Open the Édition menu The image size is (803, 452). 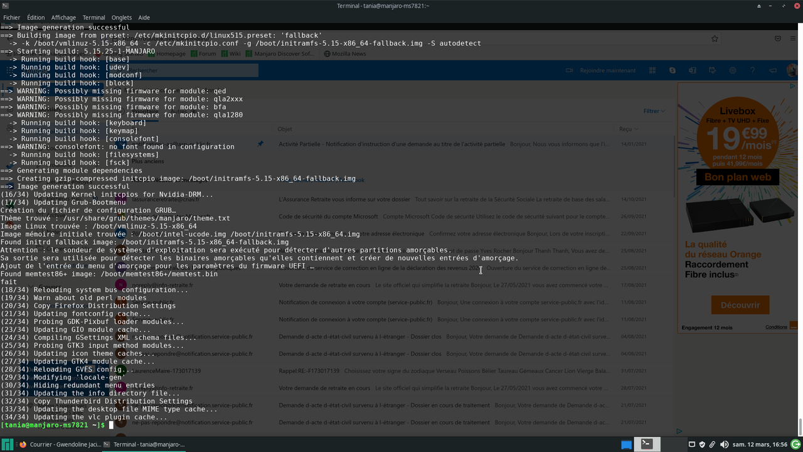(x=36, y=18)
